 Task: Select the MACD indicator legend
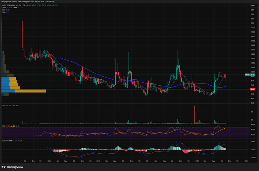12,141
